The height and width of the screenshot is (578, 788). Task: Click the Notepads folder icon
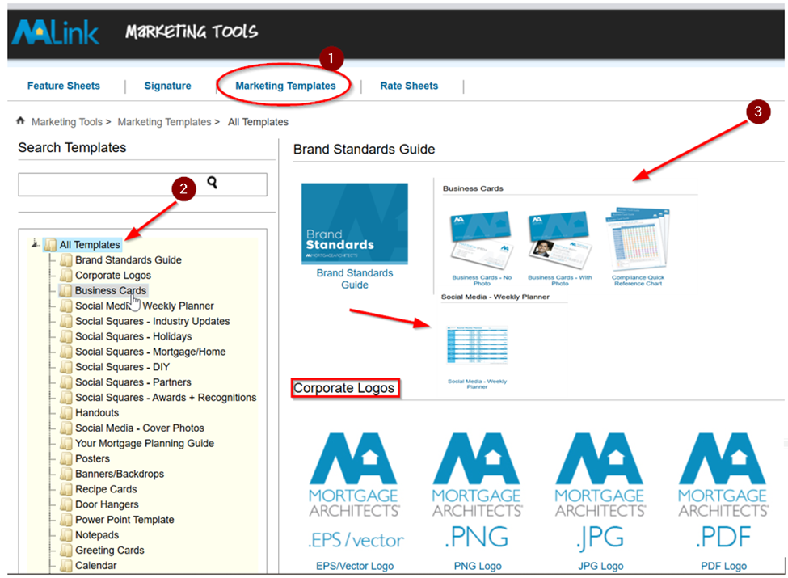(65, 535)
